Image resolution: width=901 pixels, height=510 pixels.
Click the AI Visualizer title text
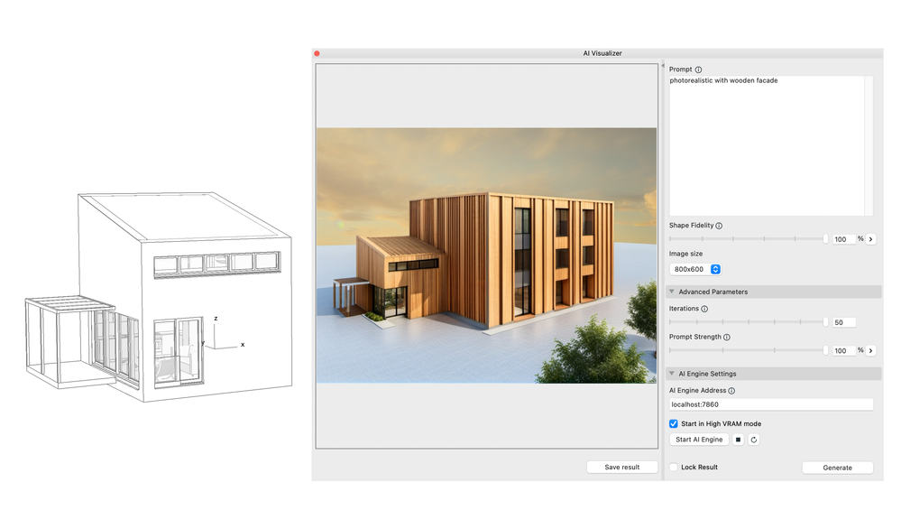[602, 53]
